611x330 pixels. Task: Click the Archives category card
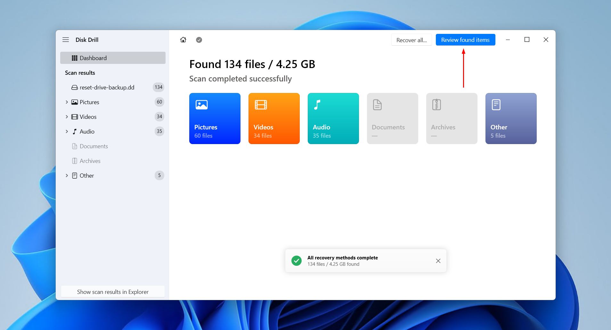(452, 119)
